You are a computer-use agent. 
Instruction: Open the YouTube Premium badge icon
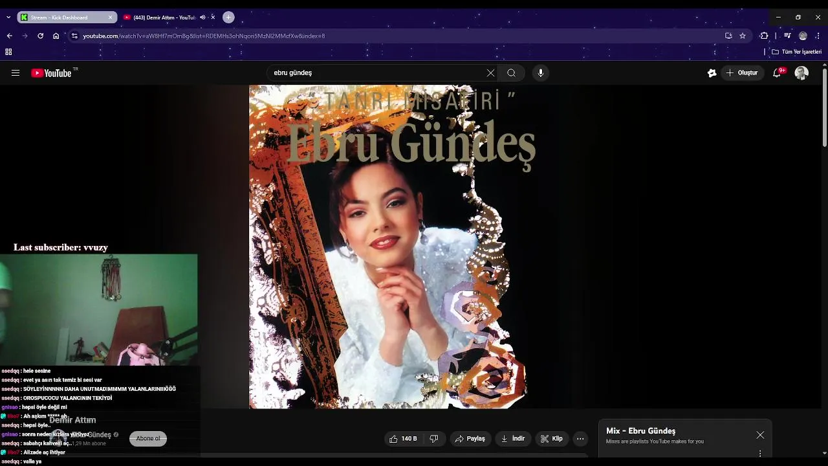pos(712,73)
